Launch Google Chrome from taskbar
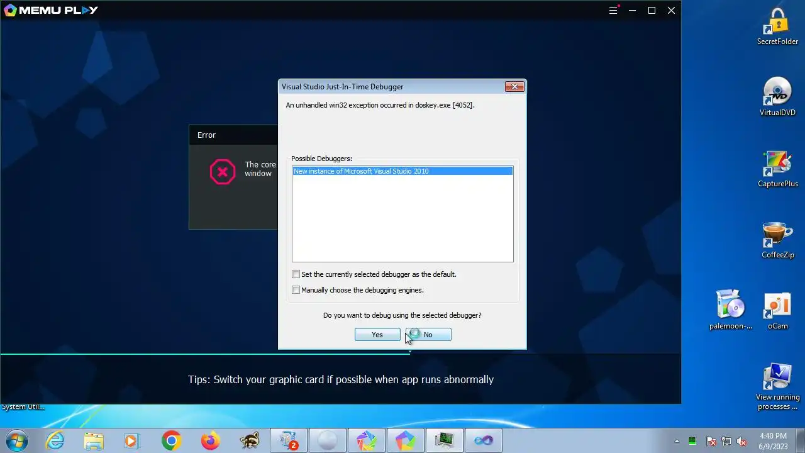The image size is (805, 453). [x=171, y=441]
